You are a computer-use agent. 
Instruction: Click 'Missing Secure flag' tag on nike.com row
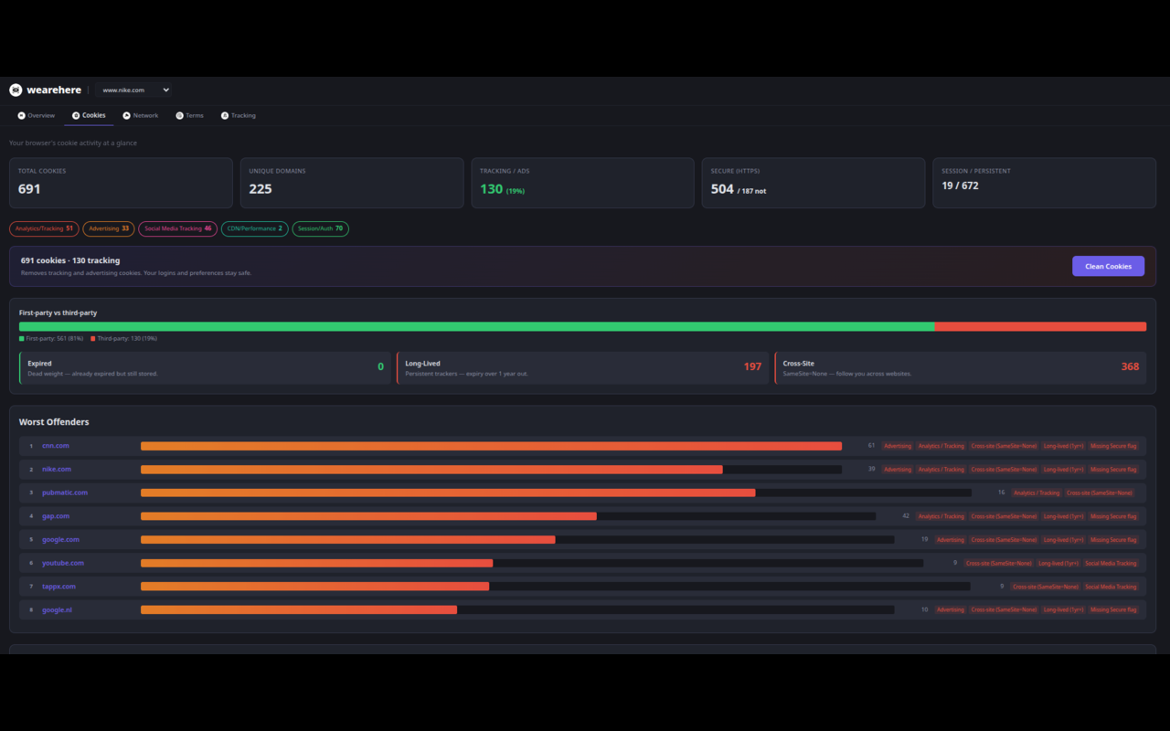[1113, 470]
